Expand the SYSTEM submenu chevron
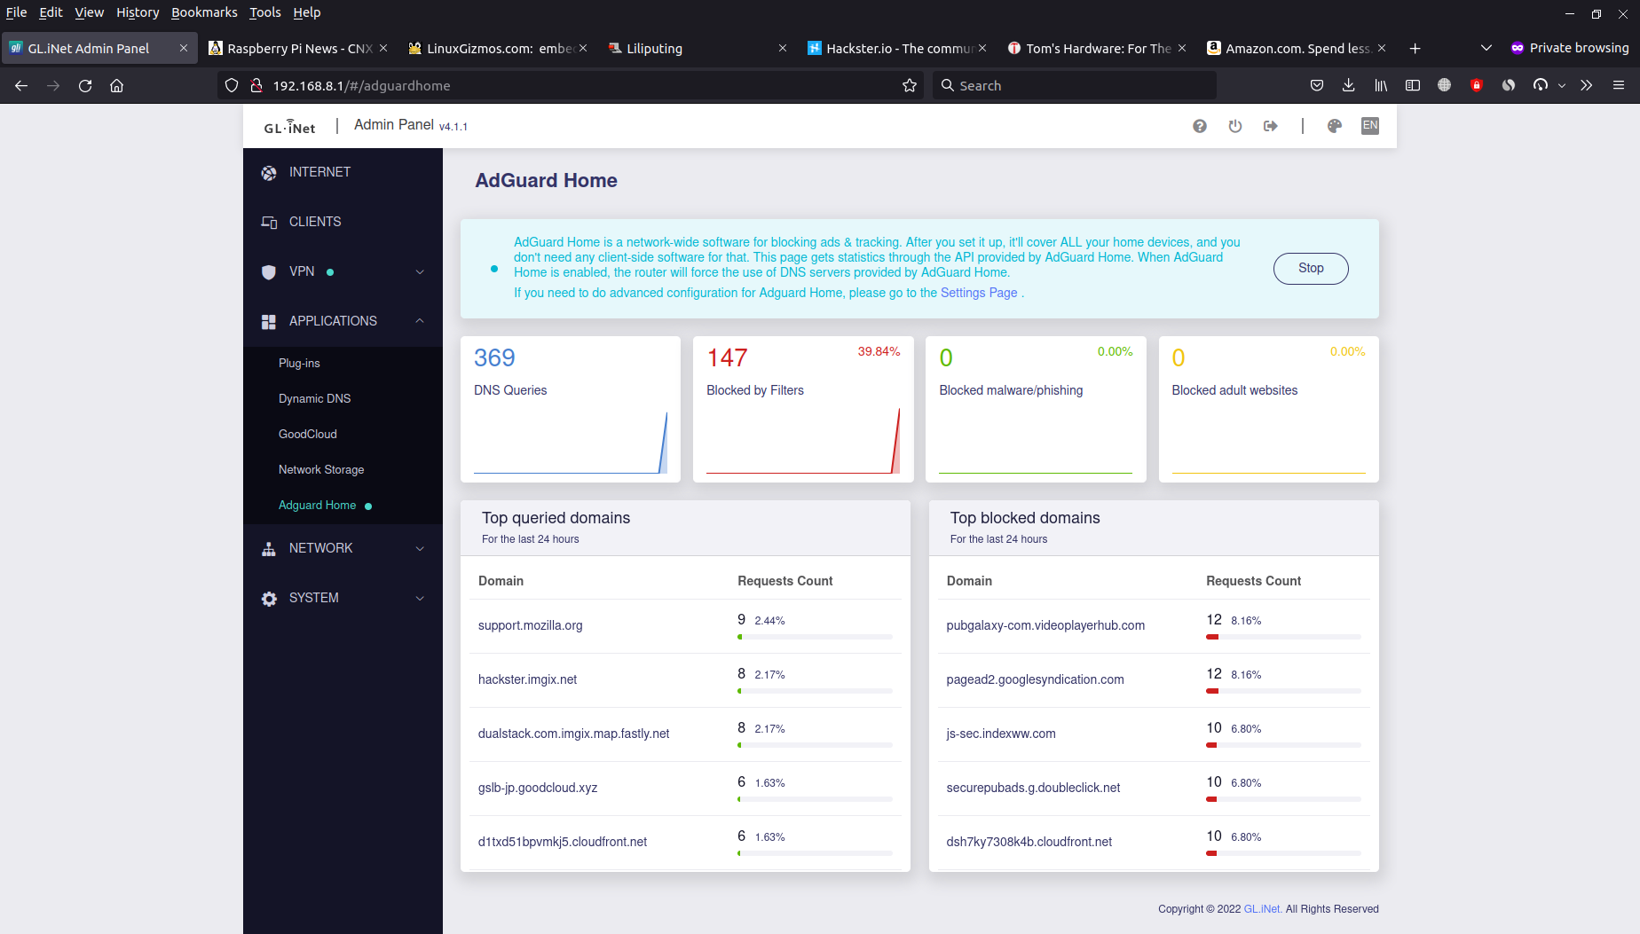 (x=420, y=599)
